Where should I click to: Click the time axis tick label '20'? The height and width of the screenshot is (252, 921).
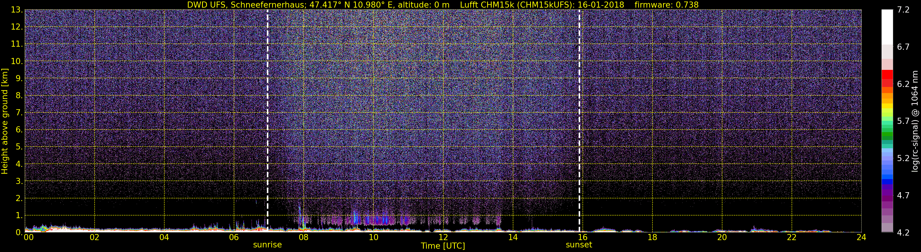(722, 237)
